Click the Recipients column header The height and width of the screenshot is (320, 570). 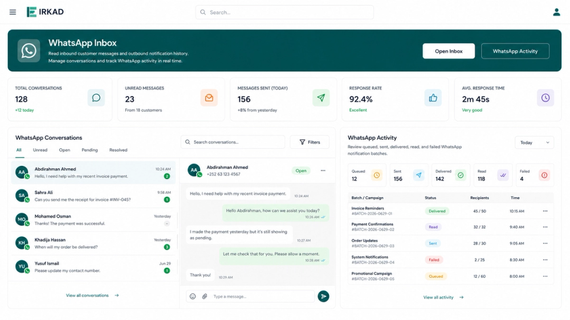tap(479, 198)
